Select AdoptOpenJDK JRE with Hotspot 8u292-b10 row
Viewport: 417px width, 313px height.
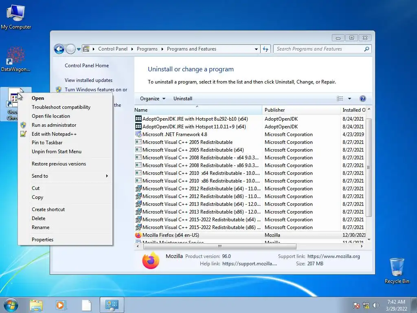click(250, 119)
